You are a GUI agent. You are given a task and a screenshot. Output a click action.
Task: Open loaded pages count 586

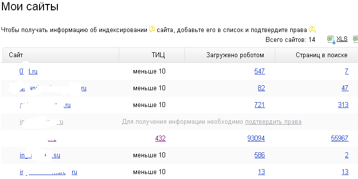point(260,155)
